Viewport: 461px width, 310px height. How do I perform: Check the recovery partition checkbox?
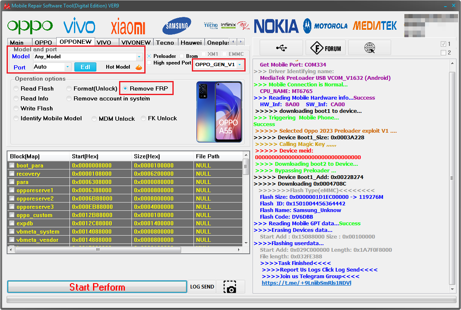click(12, 173)
